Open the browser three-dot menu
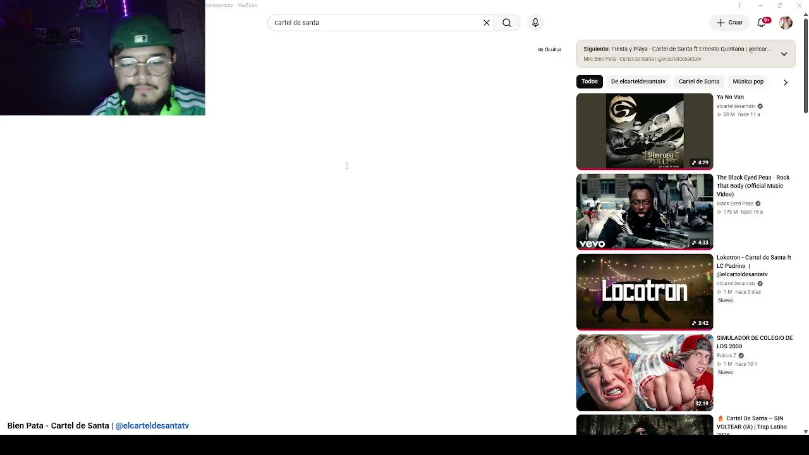This screenshot has height=455, width=809. (x=739, y=6)
